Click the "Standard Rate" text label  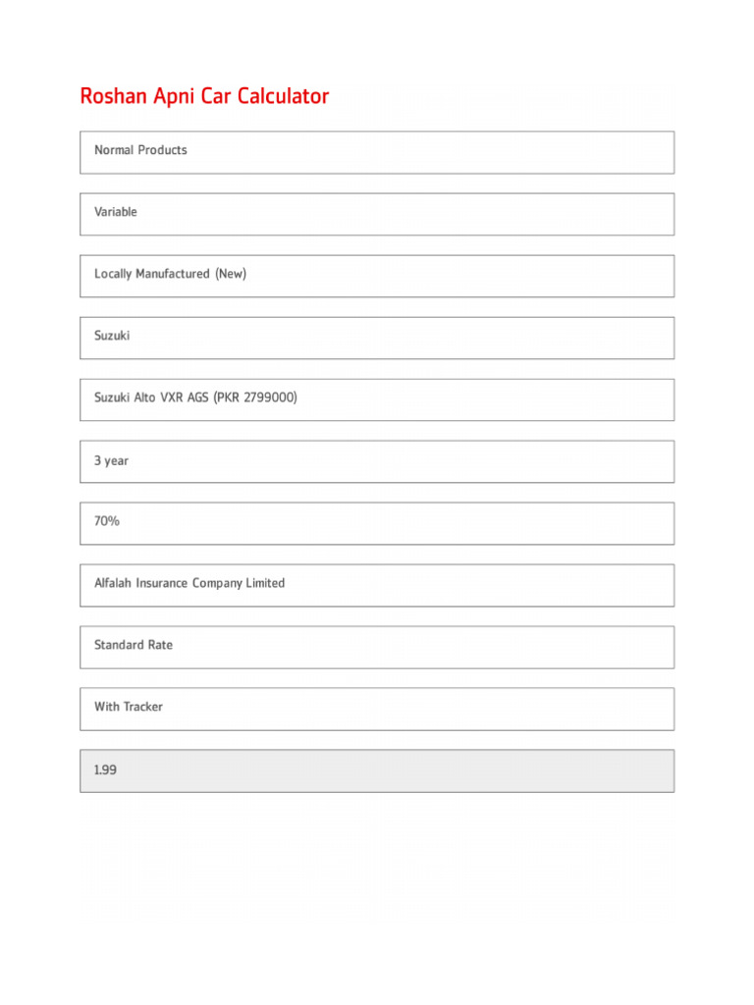tap(134, 645)
